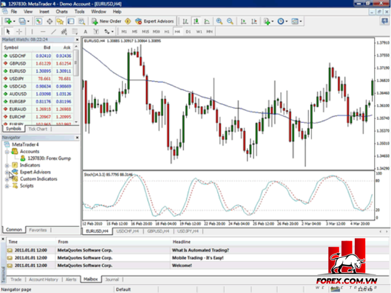Image resolution: width=391 pixels, height=293 pixels.
Task: Toggle the Terminal window icon
Action: click(x=71, y=21)
